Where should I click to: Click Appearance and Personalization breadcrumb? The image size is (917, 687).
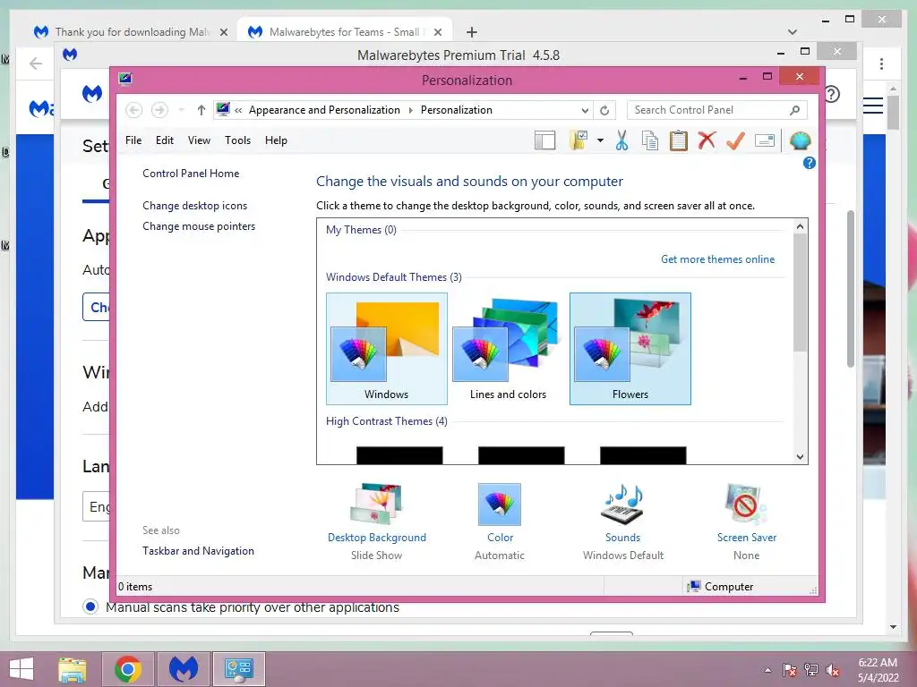coord(324,110)
